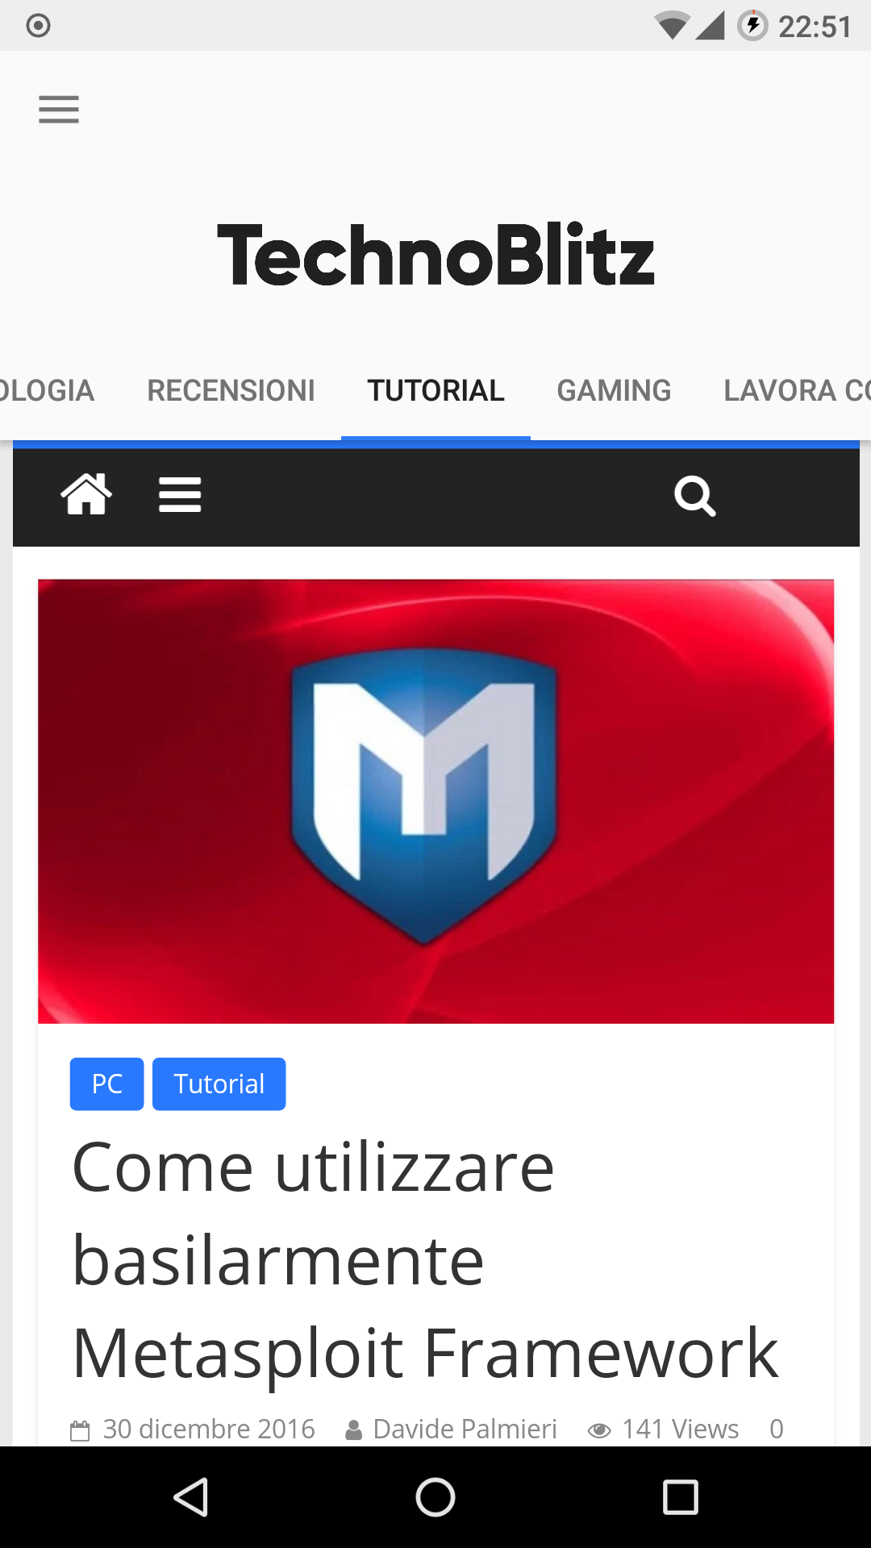Tap the author person icon
Image resolution: width=871 pixels, height=1548 pixels.
tap(353, 1431)
